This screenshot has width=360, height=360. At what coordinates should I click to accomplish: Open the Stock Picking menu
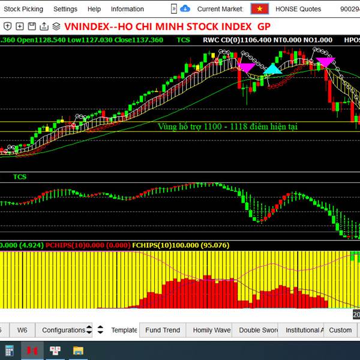23,9
